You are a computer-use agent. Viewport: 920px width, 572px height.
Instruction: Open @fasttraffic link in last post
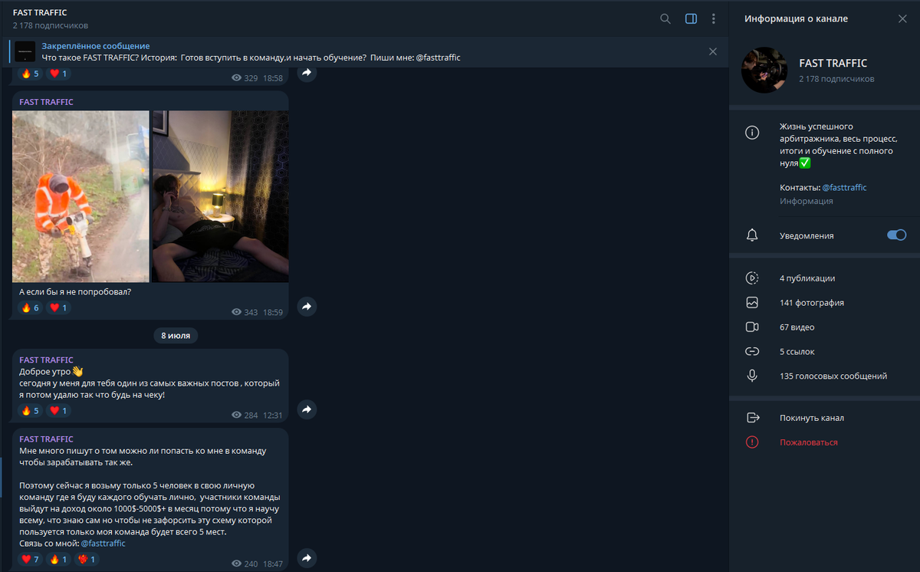tap(103, 543)
